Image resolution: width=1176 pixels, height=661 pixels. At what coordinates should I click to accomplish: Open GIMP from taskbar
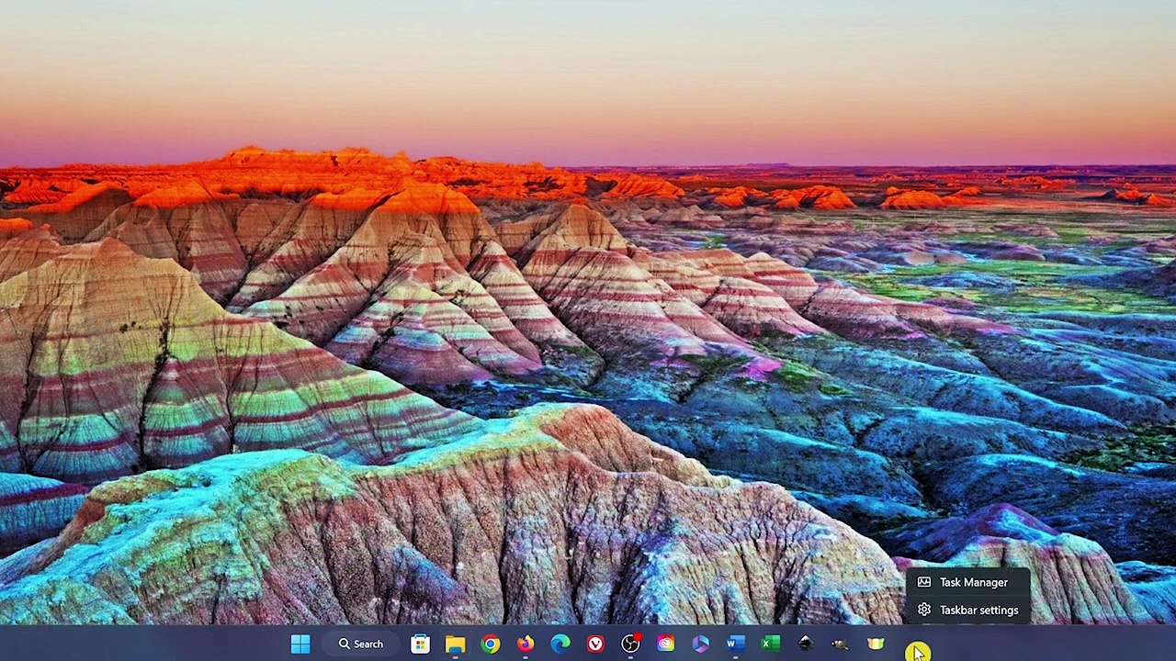click(x=840, y=644)
